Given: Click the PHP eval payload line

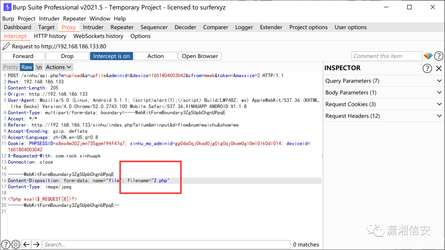Looking at the screenshot, I should coord(42,199).
